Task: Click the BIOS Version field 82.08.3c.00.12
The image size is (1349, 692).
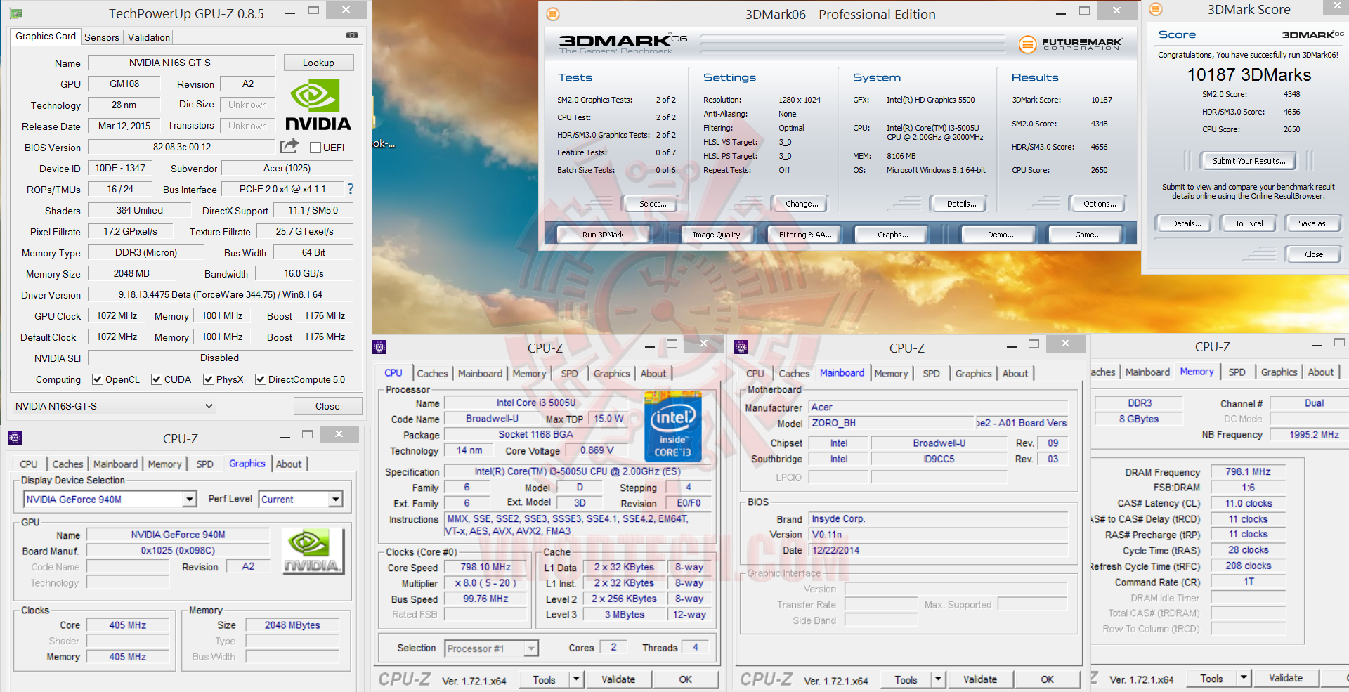Action: 182,147
